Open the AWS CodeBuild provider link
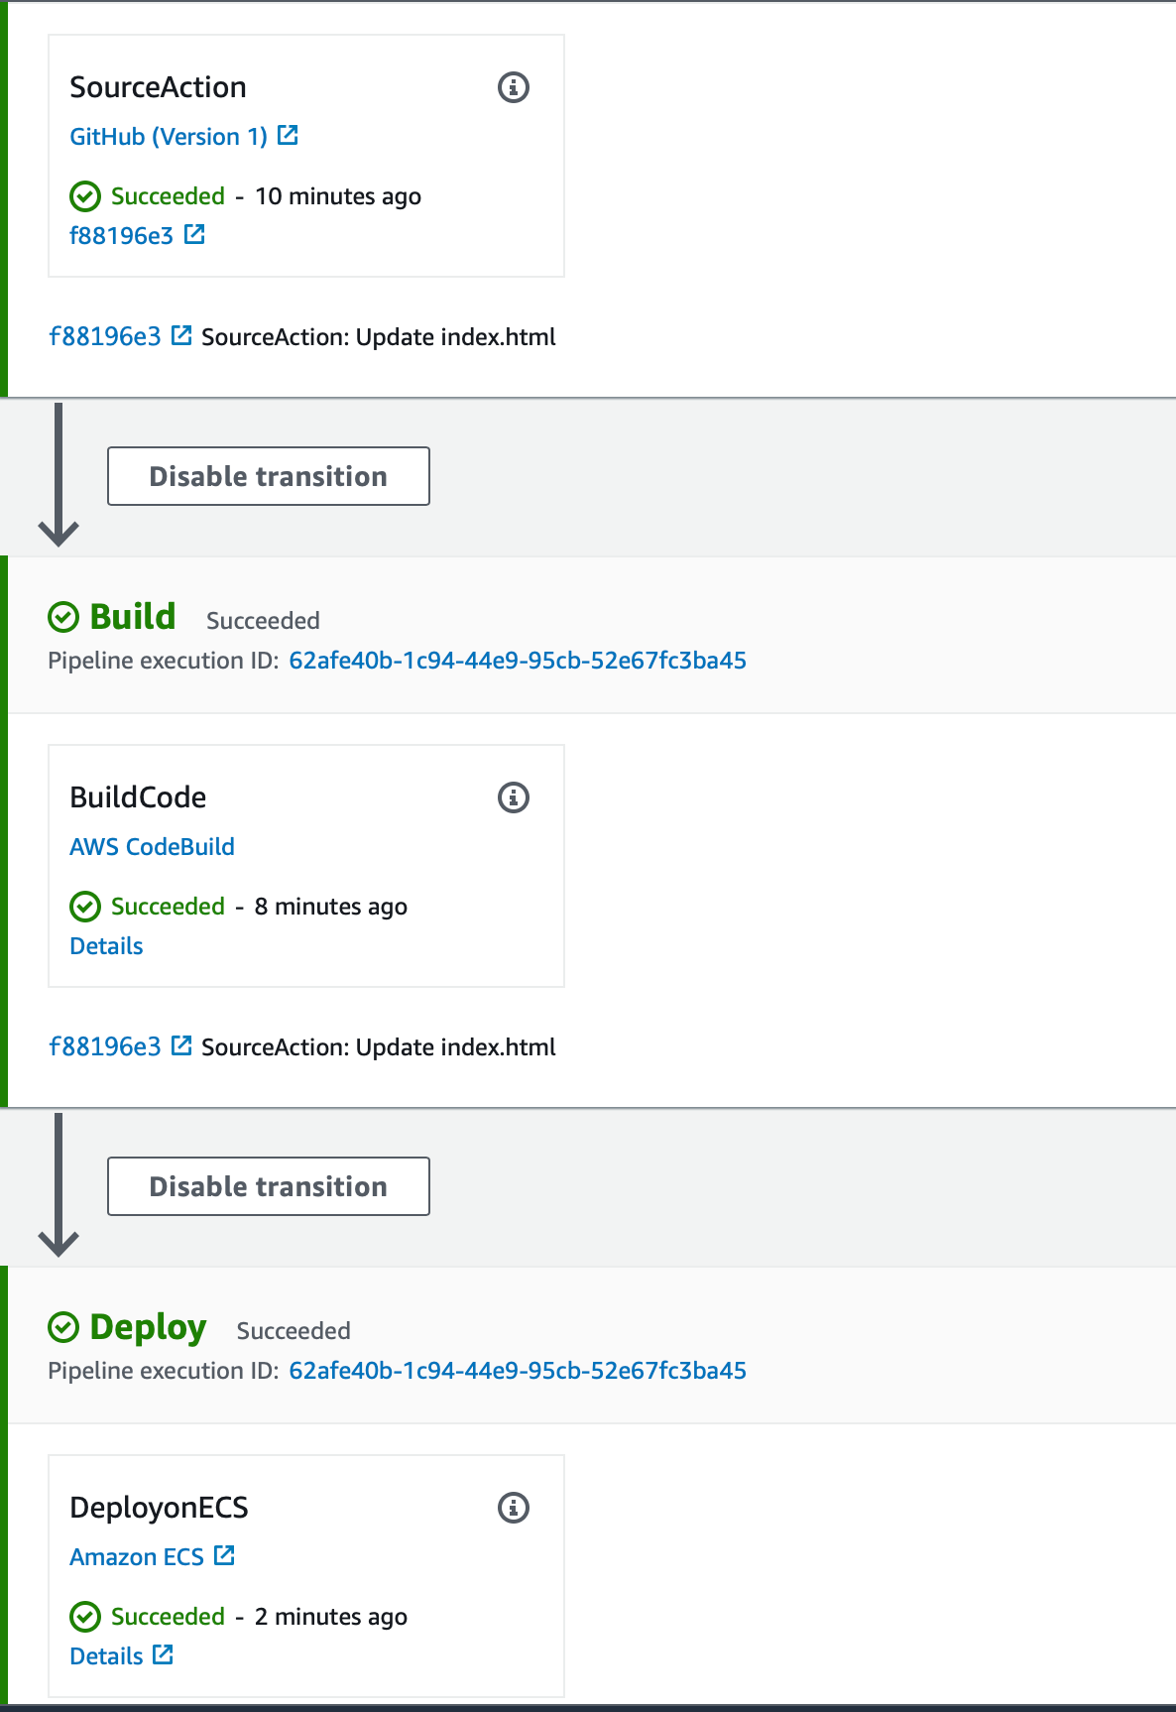The image size is (1176, 1712). pyautogui.click(x=152, y=847)
